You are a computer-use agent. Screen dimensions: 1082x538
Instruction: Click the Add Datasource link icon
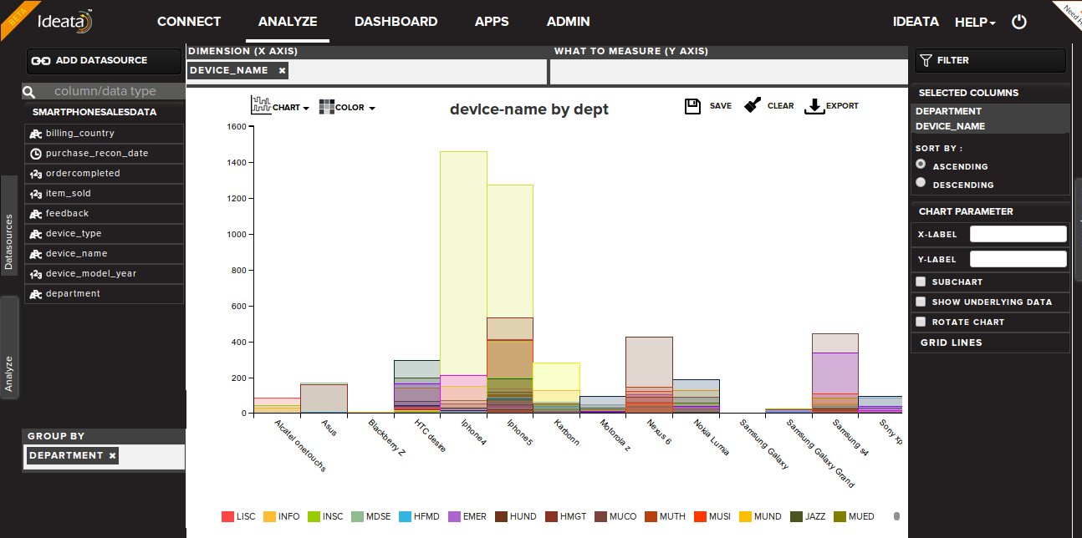point(42,60)
